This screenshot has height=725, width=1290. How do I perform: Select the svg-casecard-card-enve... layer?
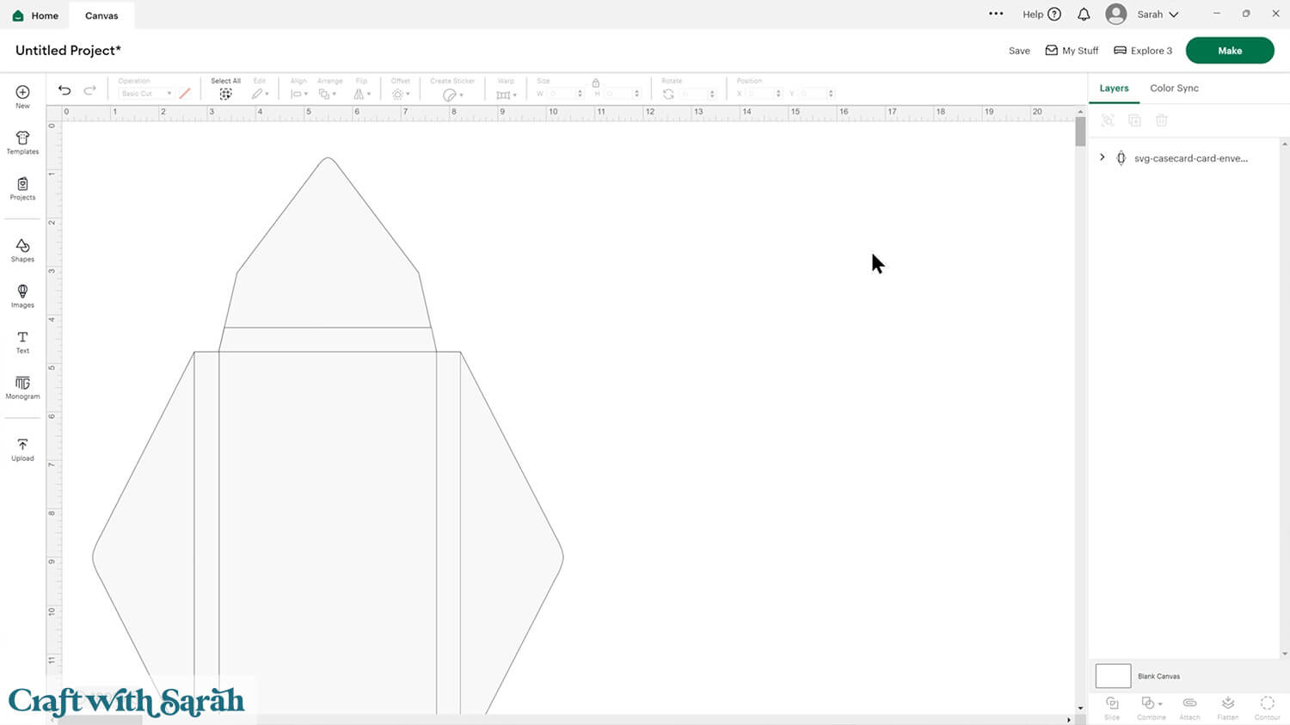pos(1190,158)
